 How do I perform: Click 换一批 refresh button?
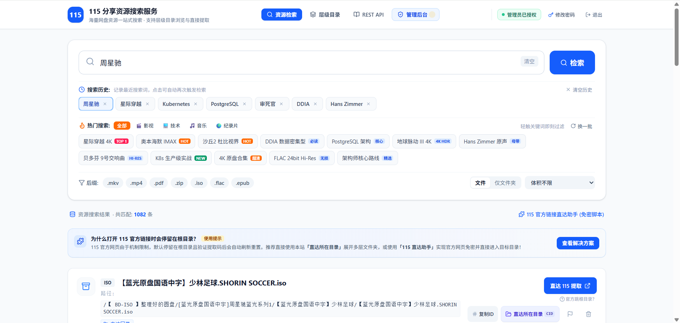click(x=581, y=126)
